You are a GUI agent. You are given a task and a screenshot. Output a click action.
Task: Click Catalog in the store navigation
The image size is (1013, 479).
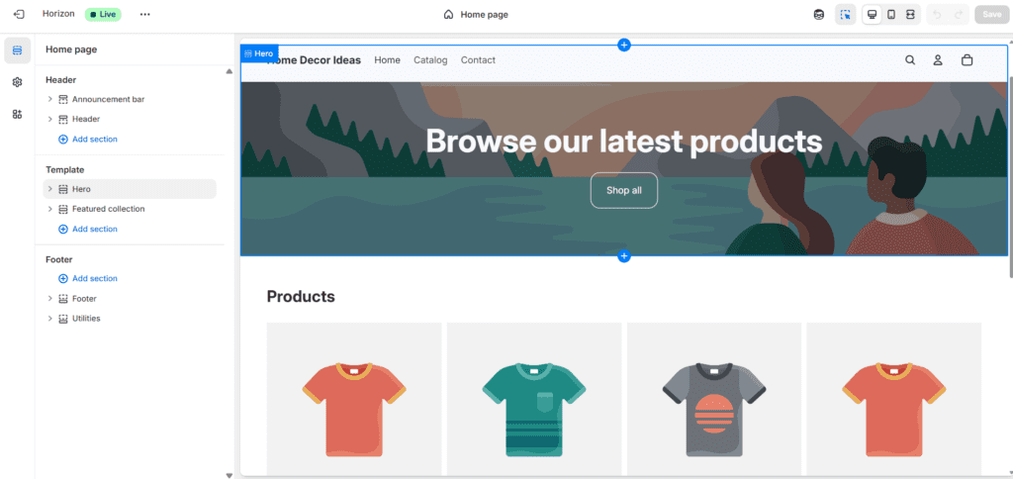click(x=430, y=60)
